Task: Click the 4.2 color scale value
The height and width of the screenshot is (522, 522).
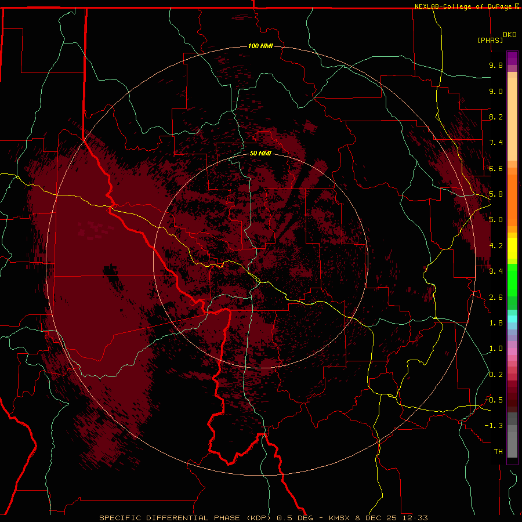Action: tap(496, 246)
